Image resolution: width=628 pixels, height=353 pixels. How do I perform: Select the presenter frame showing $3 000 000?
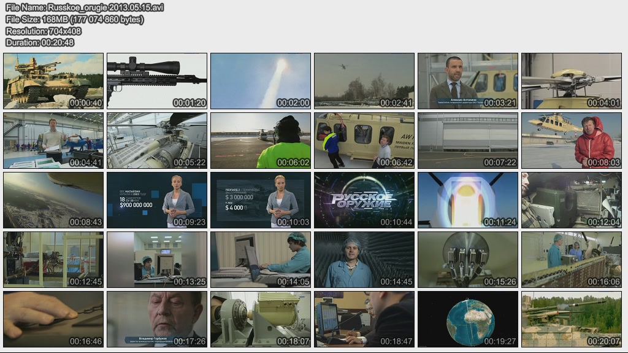[261, 200]
